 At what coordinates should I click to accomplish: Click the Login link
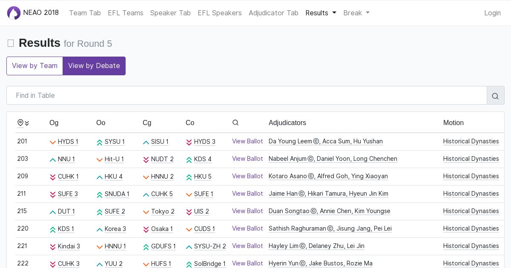492,13
